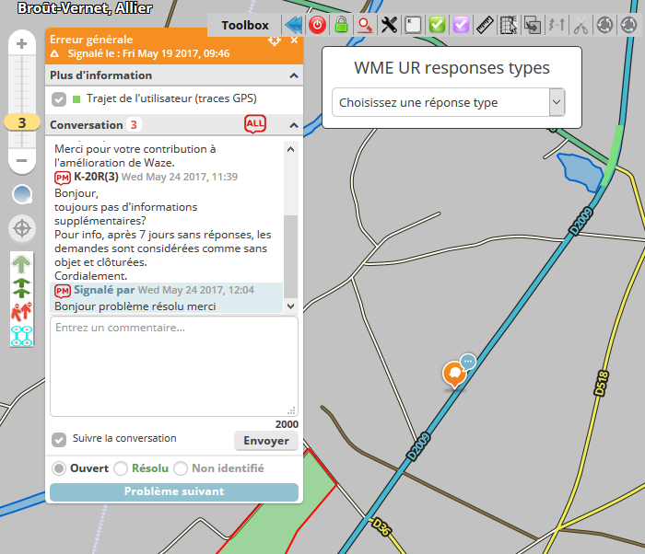Click the green padlock Toolbox icon
The width and height of the screenshot is (645, 554).
click(341, 25)
